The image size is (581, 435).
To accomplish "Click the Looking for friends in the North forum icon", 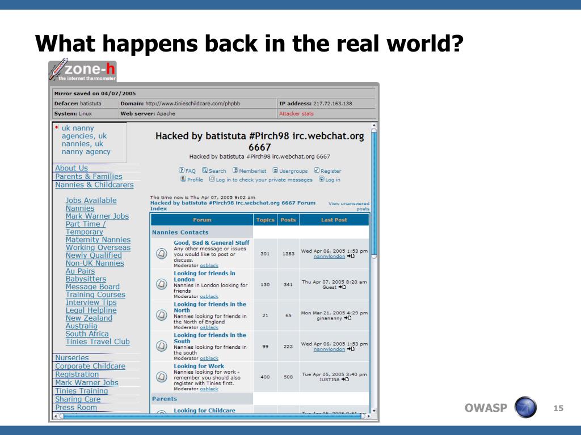I will point(161,315).
